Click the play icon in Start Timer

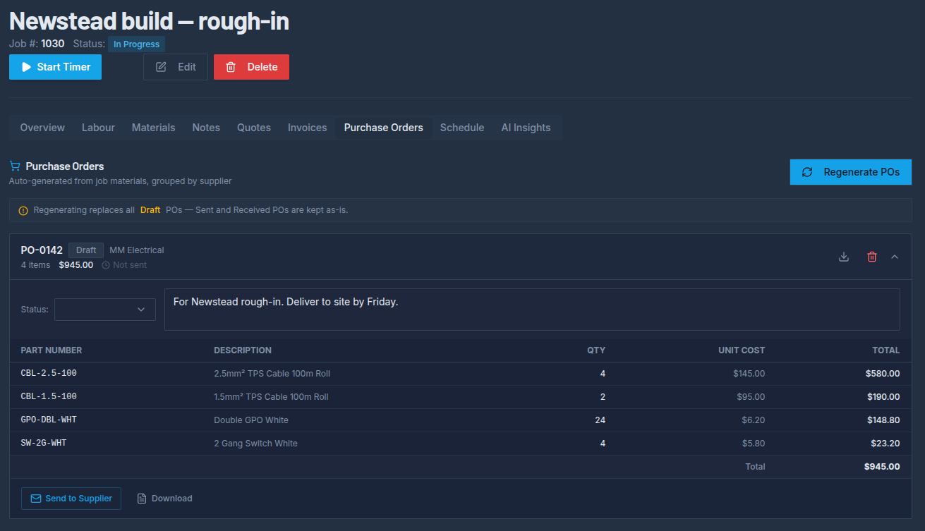[x=27, y=67]
